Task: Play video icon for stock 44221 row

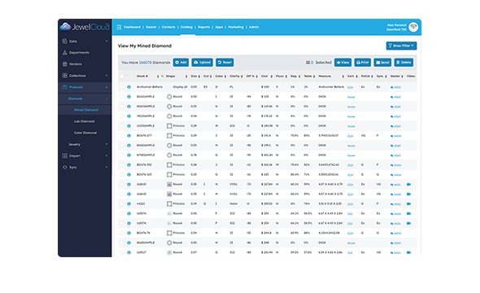Action: click(408, 204)
